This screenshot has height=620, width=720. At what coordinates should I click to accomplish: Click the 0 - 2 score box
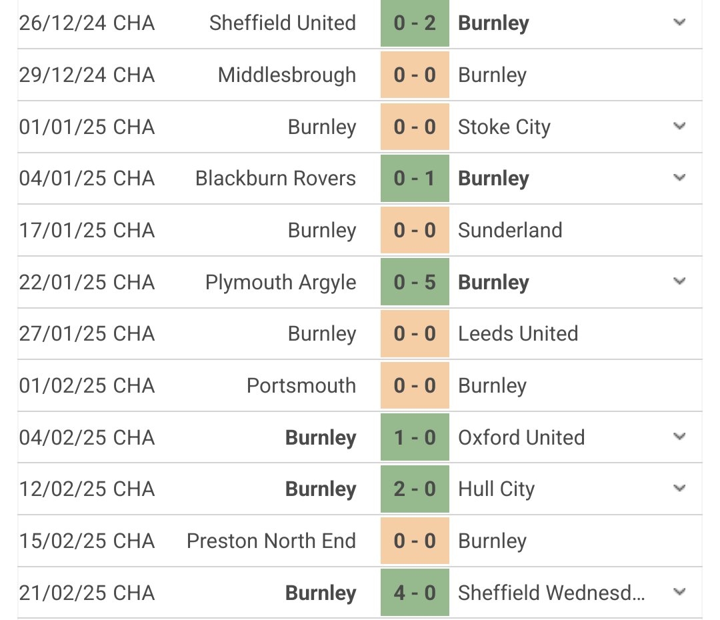[415, 23]
